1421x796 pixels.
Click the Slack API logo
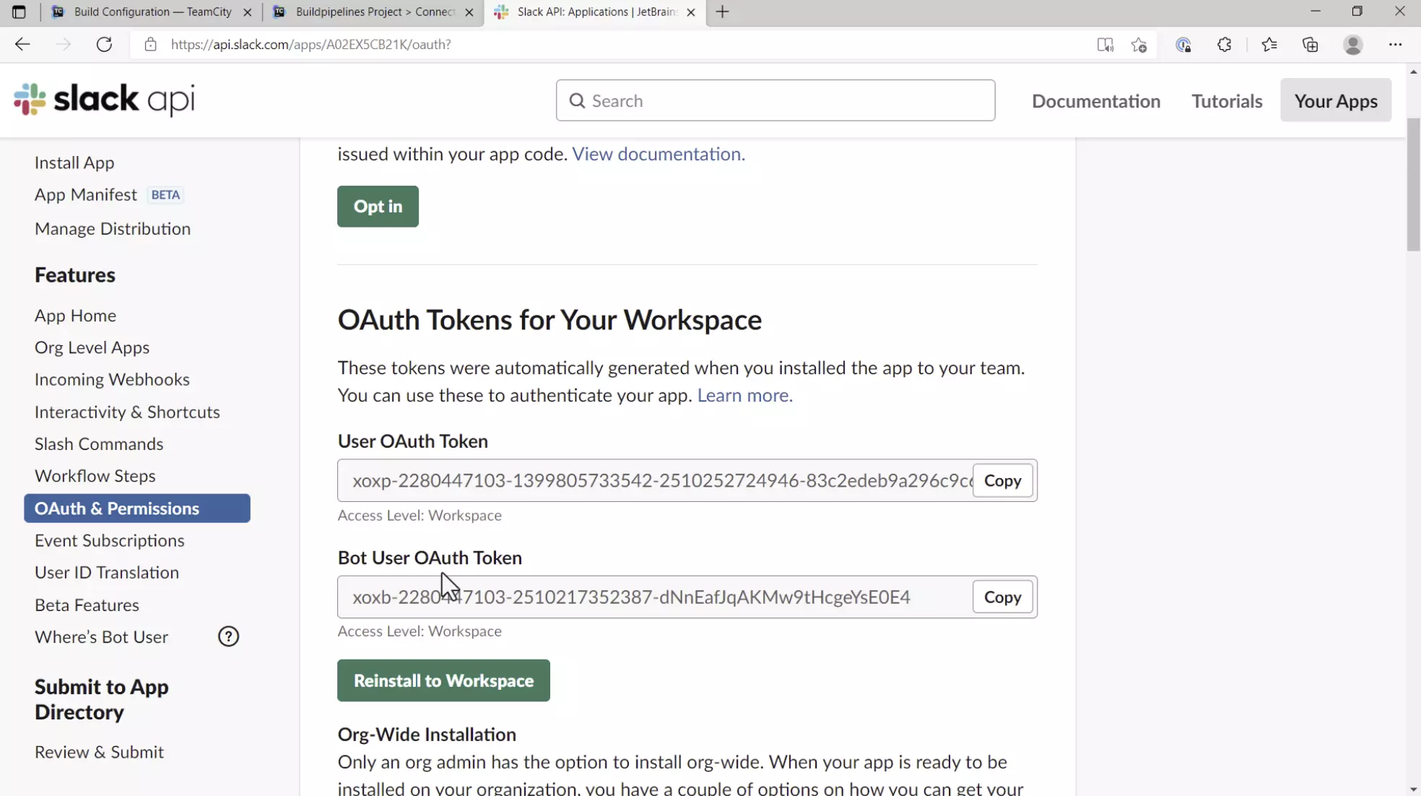coord(103,100)
